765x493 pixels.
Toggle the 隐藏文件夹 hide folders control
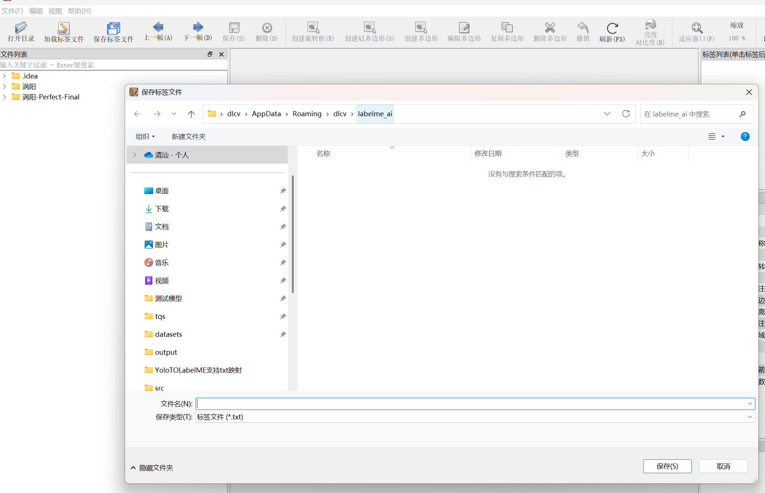pyautogui.click(x=152, y=468)
